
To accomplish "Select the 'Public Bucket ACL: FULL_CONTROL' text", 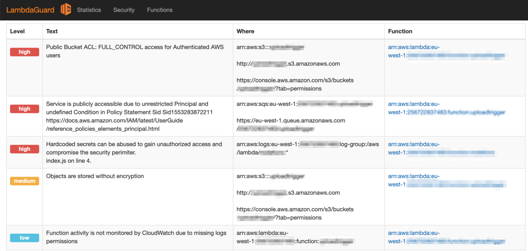I will 135,51.
